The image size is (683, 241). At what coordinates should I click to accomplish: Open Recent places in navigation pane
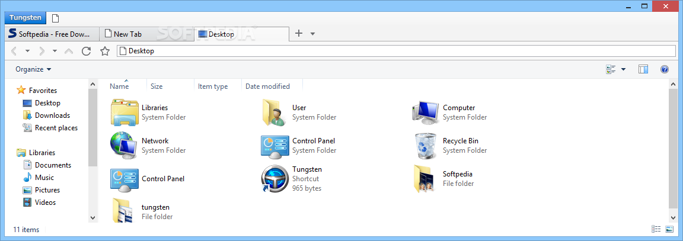50,128
